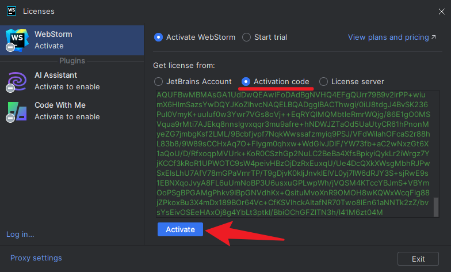Click the activation code vertical scrollbar
This screenshot has height=272, width=451.
coord(435,206)
